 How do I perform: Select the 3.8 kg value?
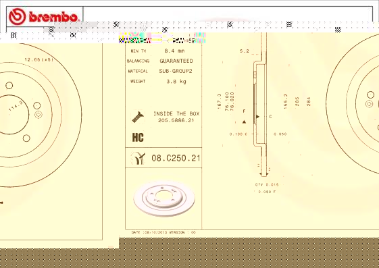176,82
